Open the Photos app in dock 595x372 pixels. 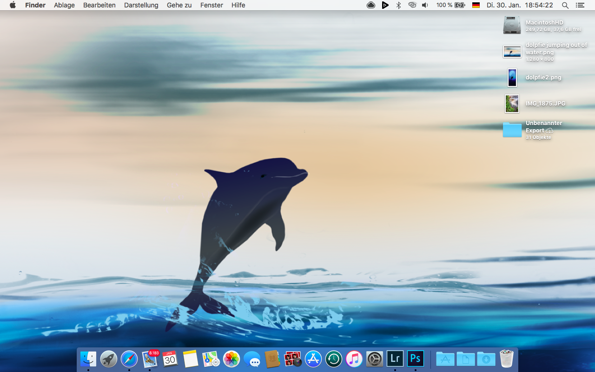[231, 359]
